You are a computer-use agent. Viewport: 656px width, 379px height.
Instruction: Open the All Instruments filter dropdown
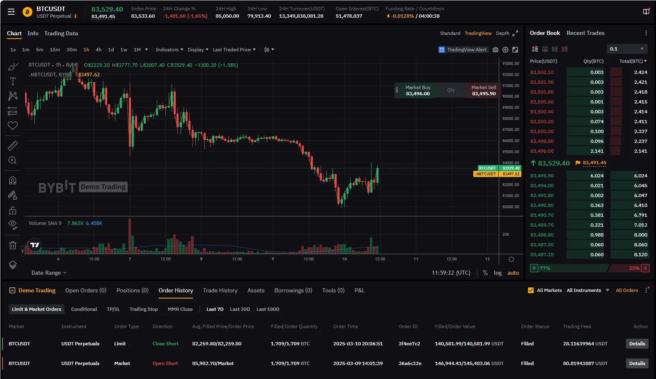click(x=588, y=290)
